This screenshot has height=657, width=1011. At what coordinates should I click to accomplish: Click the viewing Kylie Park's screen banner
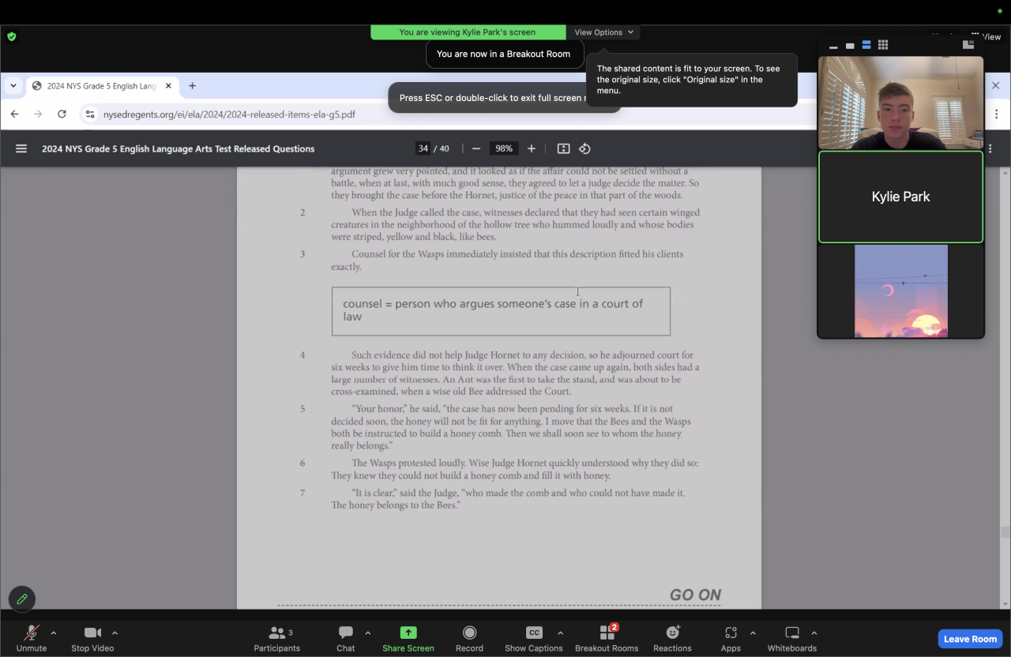468,32
